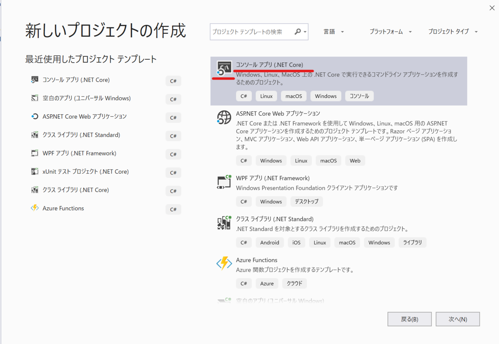Select Azure Functions template title in list
The height and width of the screenshot is (344, 499).
[257, 260]
